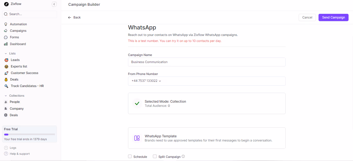Click the search magnifier icon
Screen dimensions: 353x161
[6, 14]
